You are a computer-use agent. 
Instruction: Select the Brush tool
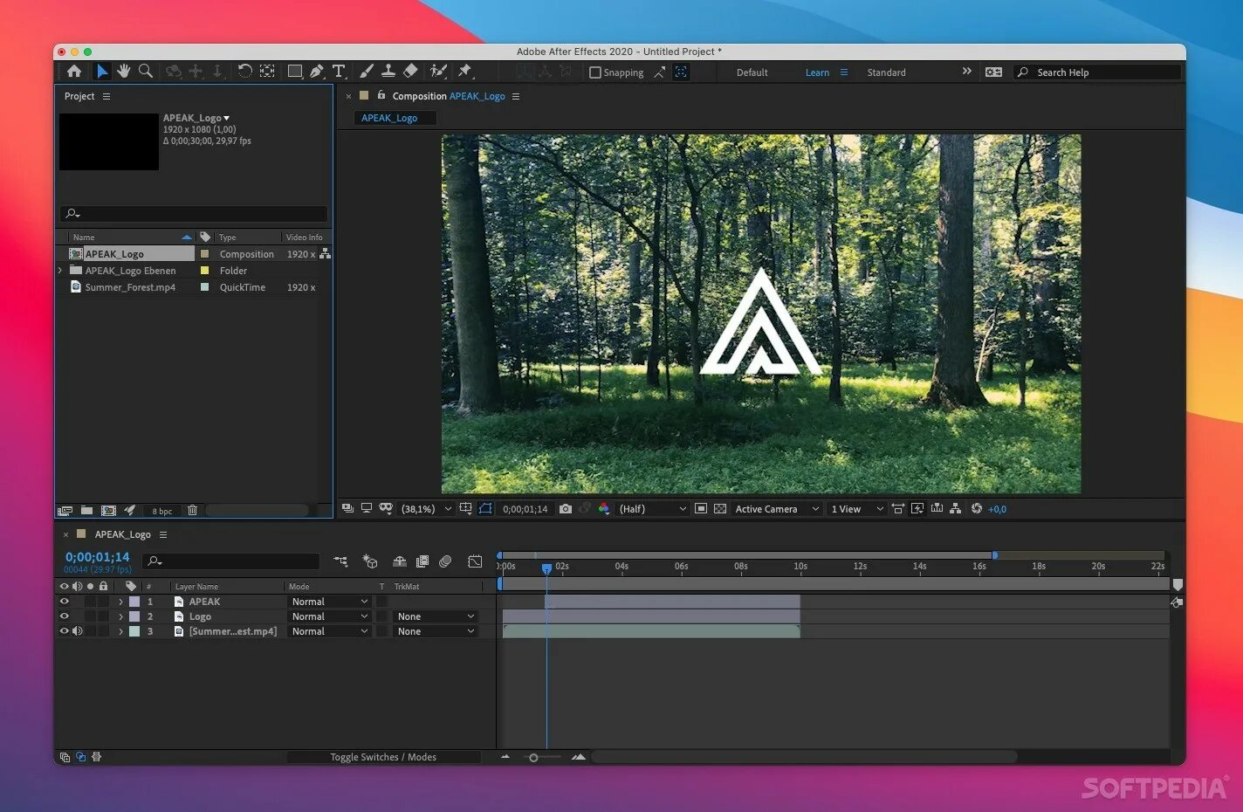tap(366, 72)
